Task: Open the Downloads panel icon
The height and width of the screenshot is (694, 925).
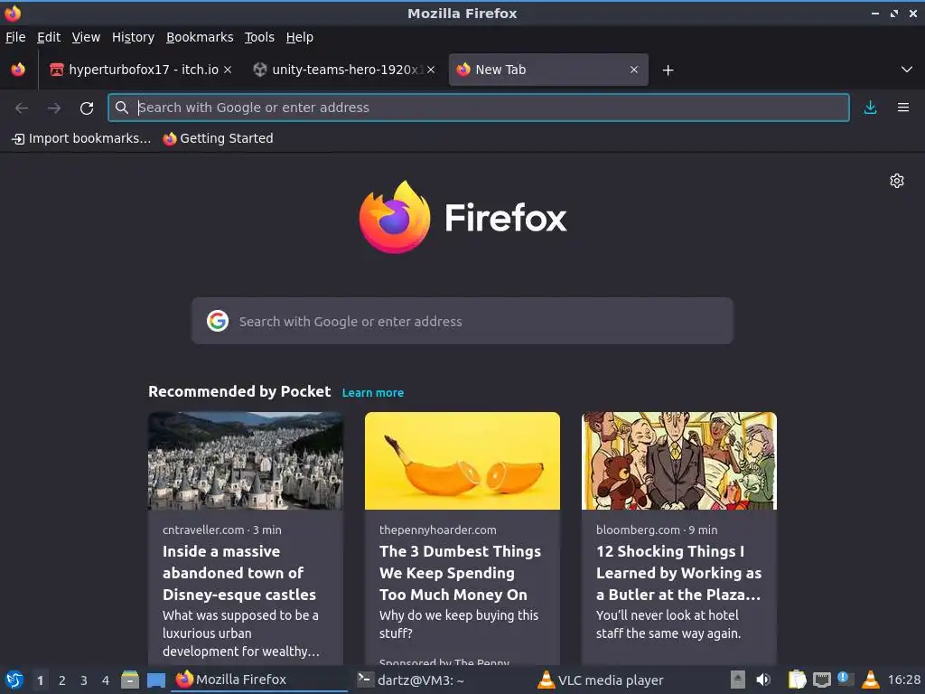Action: pos(870,108)
